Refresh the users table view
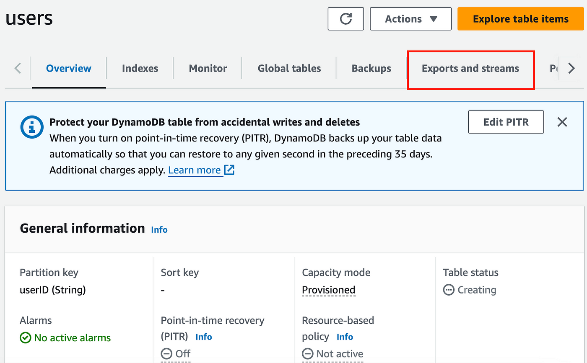Viewport: 587px width, 363px height. click(x=345, y=19)
